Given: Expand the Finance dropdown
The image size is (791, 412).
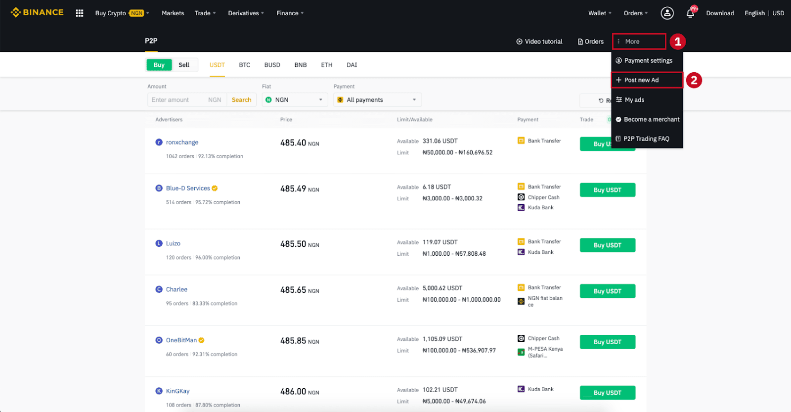Looking at the screenshot, I should coord(290,13).
